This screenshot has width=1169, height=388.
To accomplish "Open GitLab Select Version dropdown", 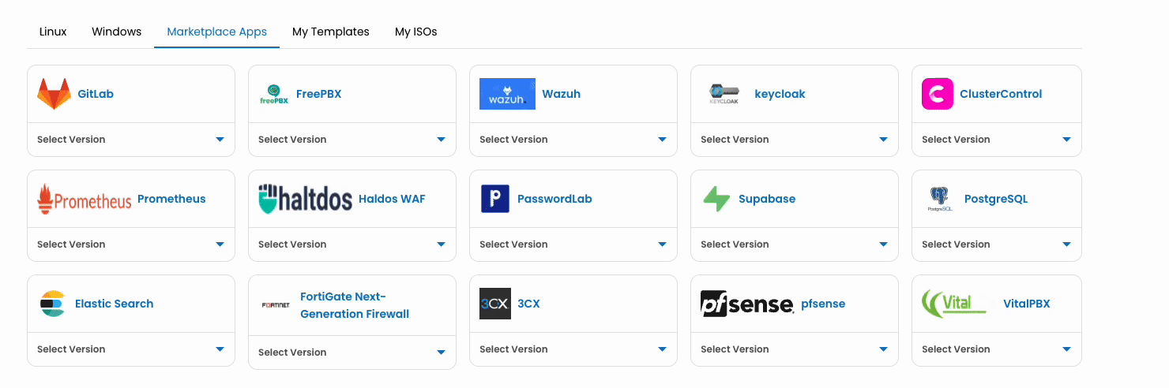I will point(131,140).
